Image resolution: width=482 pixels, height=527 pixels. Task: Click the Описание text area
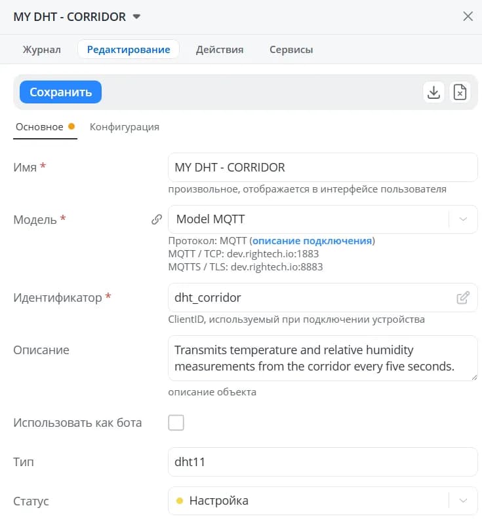323,358
